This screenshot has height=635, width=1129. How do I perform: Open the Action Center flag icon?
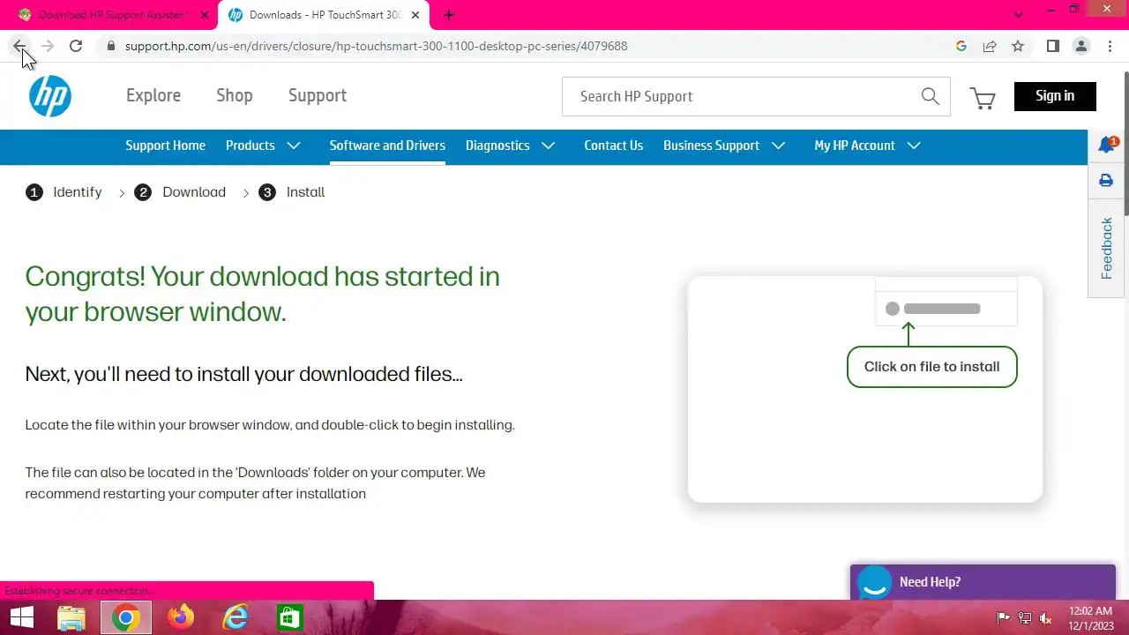coord(1003,618)
